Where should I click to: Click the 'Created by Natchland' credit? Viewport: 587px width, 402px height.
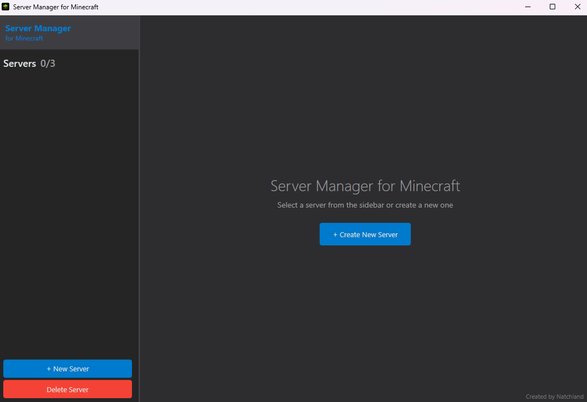click(x=554, y=396)
